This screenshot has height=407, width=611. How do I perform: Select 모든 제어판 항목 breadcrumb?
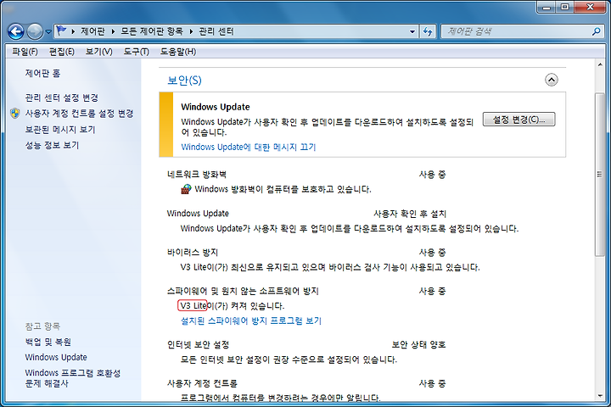click(152, 31)
